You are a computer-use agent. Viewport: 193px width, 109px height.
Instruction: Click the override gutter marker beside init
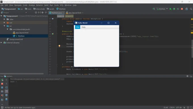53,19
